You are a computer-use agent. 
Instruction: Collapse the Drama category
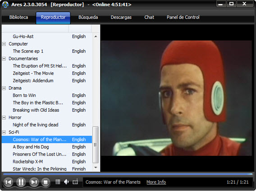pyautogui.click(x=4, y=88)
